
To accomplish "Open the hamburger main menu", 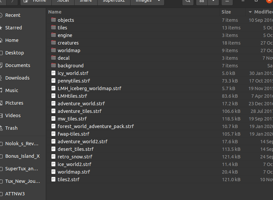I will click(227, 1).
